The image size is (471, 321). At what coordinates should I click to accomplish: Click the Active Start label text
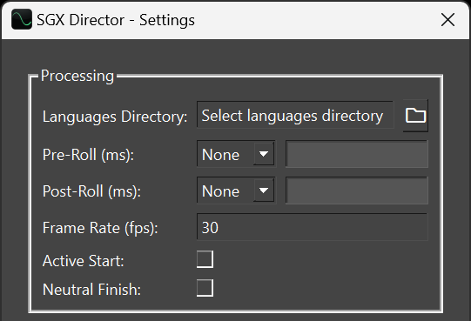point(84,261)
